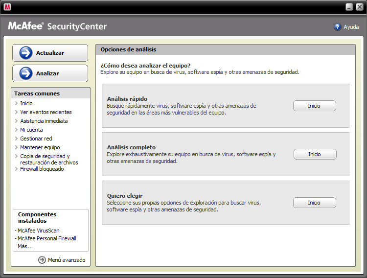
Task: Open McAfee VirusScan component
Action: [x=38, y=231]
